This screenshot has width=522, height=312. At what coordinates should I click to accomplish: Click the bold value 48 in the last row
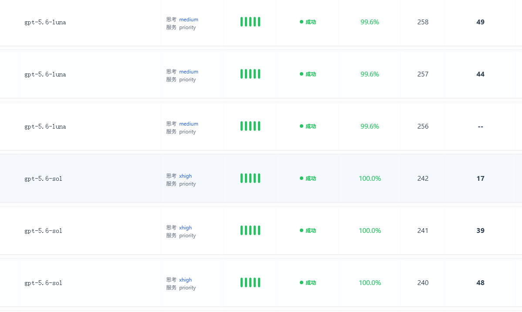(x=480, y=282)
